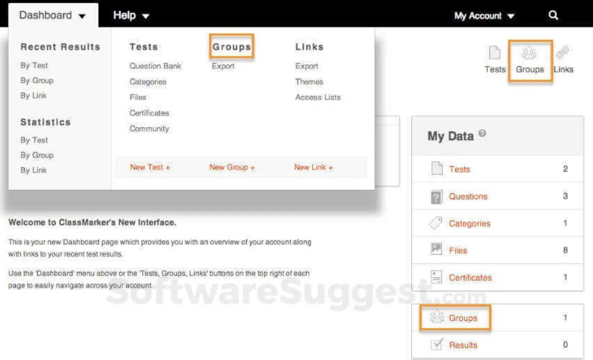Open Question Bank in Tests menu
The image size is (593, 360).
(155, 66)
